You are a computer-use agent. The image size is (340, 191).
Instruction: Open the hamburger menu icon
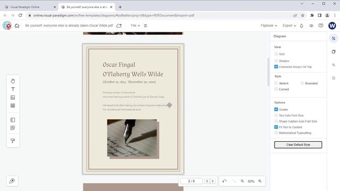pos(145,25)
